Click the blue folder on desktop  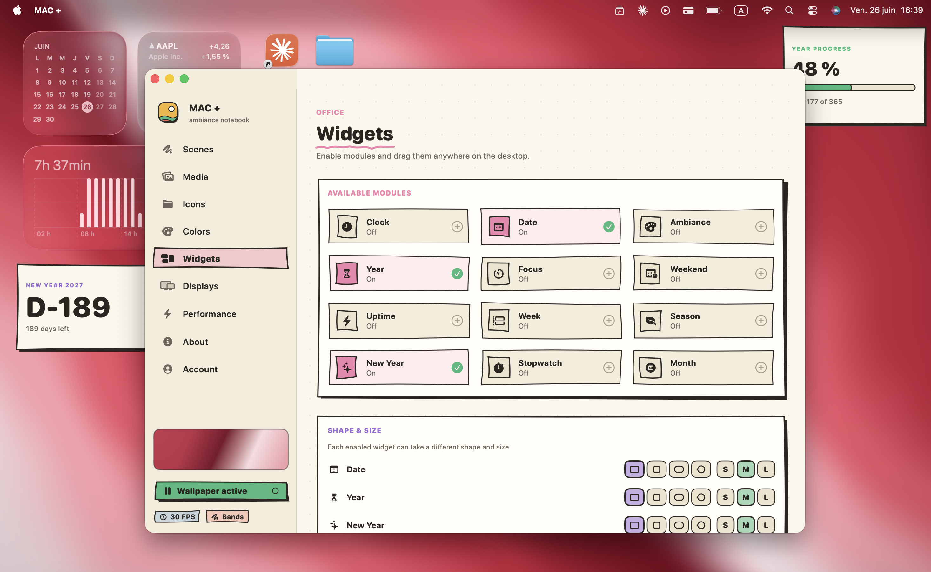(335, 50)
